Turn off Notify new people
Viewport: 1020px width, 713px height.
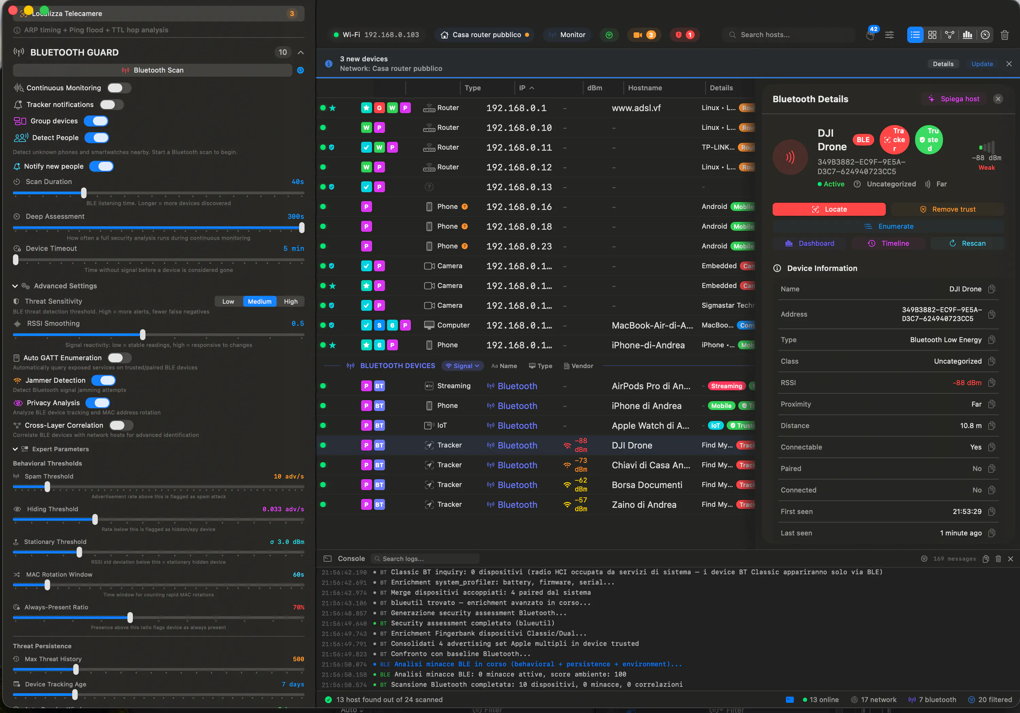[102, 166]
